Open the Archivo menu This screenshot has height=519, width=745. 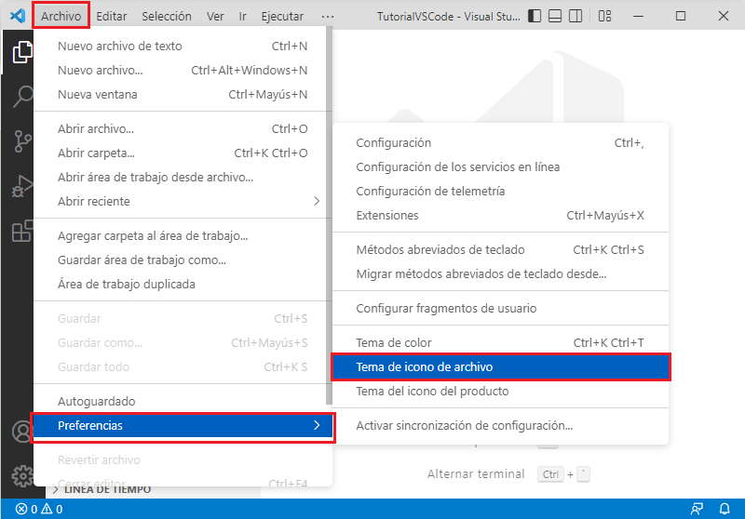61,16
